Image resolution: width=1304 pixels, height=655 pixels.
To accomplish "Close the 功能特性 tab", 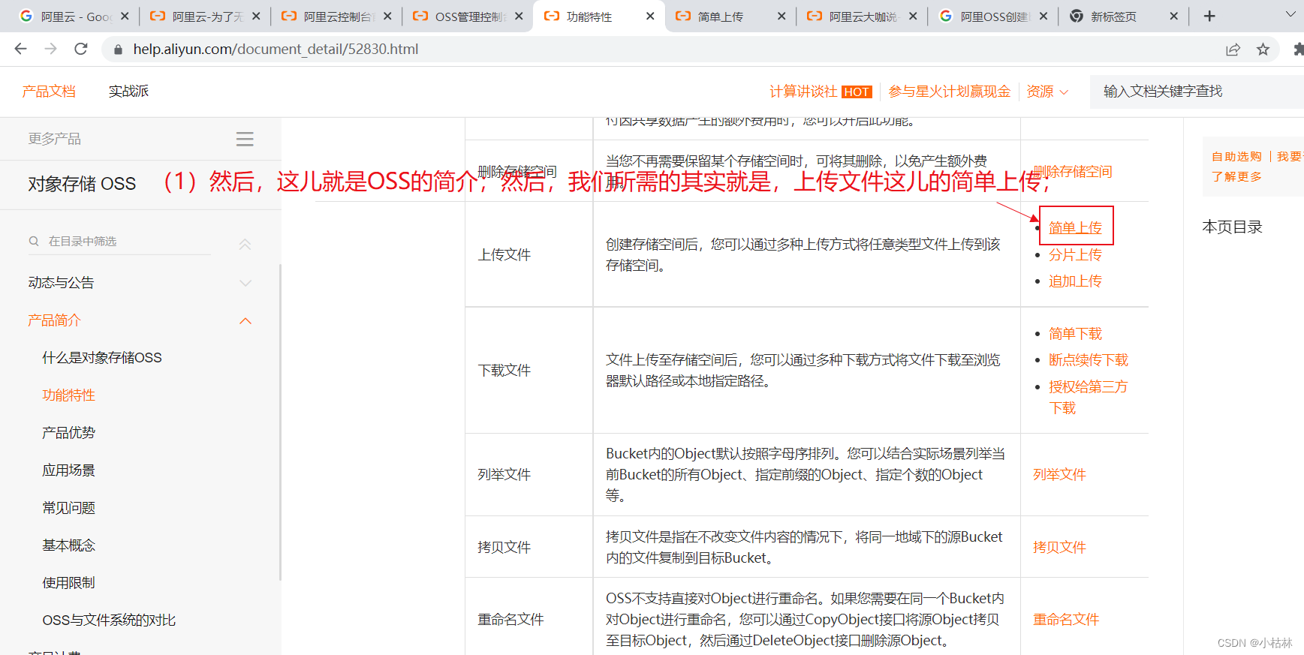I will [650, 16].
